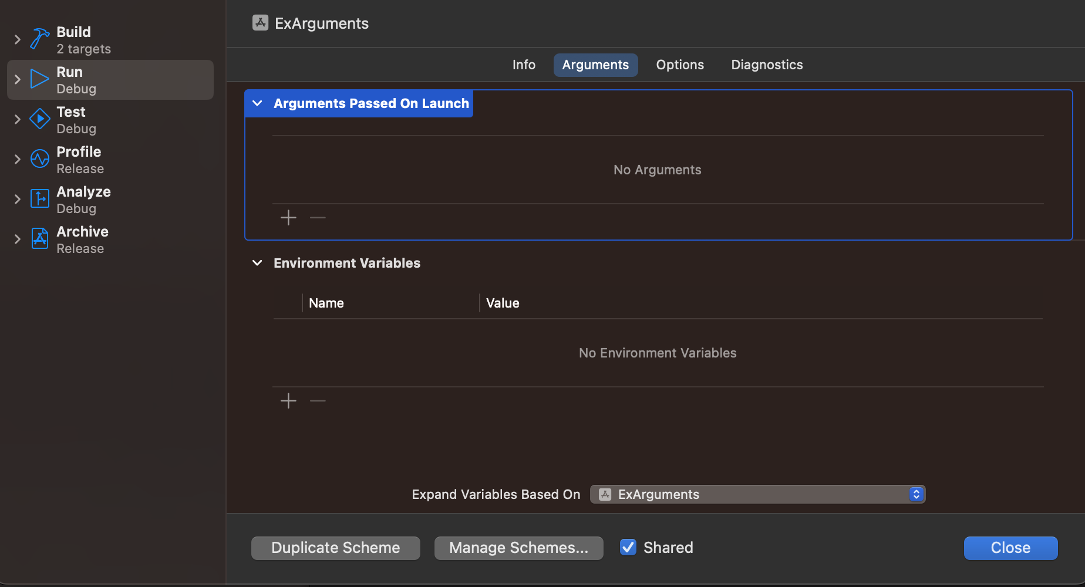The height and width of the screenshot is (587, 1085).
Task: Collapse Arguments Passed On Launch section
Action: click(x=257, y=103)
